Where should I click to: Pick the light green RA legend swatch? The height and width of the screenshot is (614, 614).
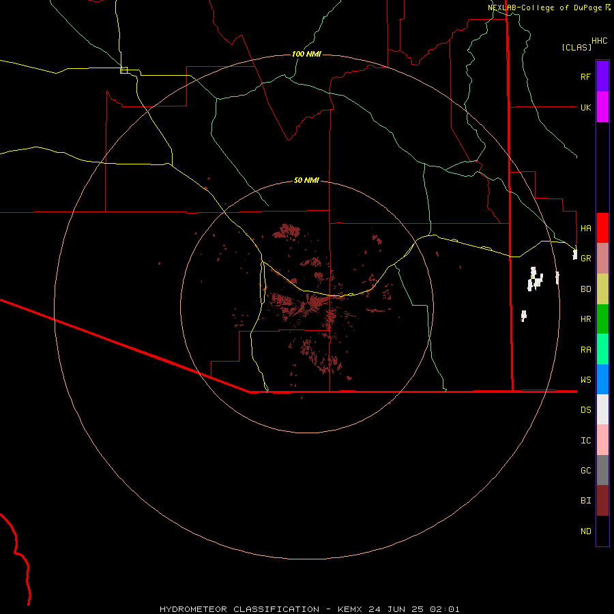602,349
